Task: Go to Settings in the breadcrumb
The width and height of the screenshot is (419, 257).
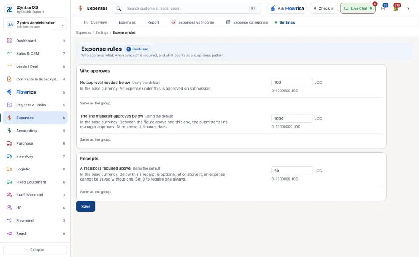Action: 102,33
